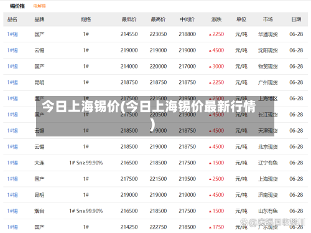Open the orange 电解锡 tab
This screenshot has height=233, width=311.
pyautogui.click(x=39, y=6)
